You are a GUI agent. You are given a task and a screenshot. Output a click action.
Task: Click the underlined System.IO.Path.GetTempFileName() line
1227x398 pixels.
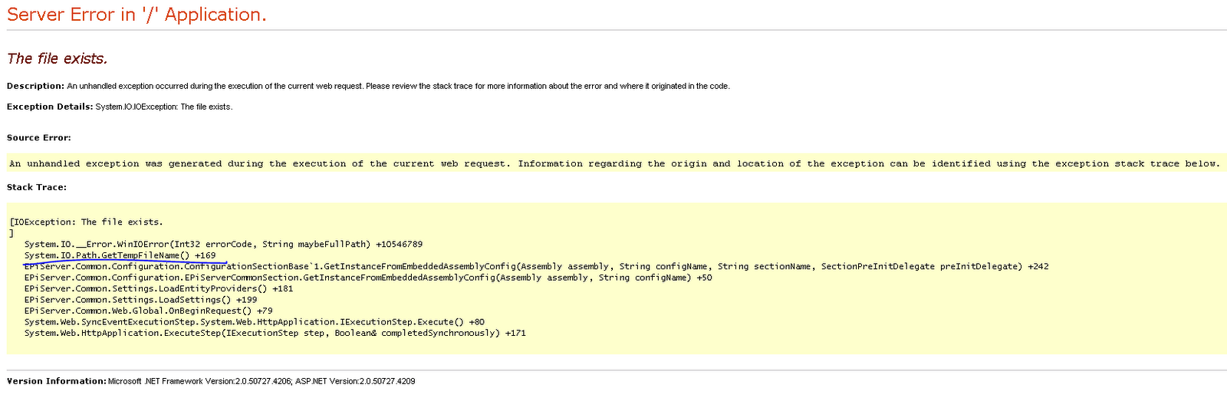point(120,255)
